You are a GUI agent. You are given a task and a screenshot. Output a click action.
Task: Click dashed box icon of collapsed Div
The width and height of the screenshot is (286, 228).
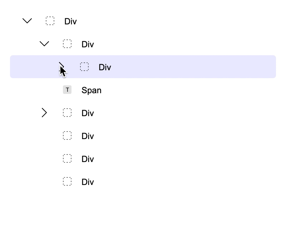click(x=67, y=113)
